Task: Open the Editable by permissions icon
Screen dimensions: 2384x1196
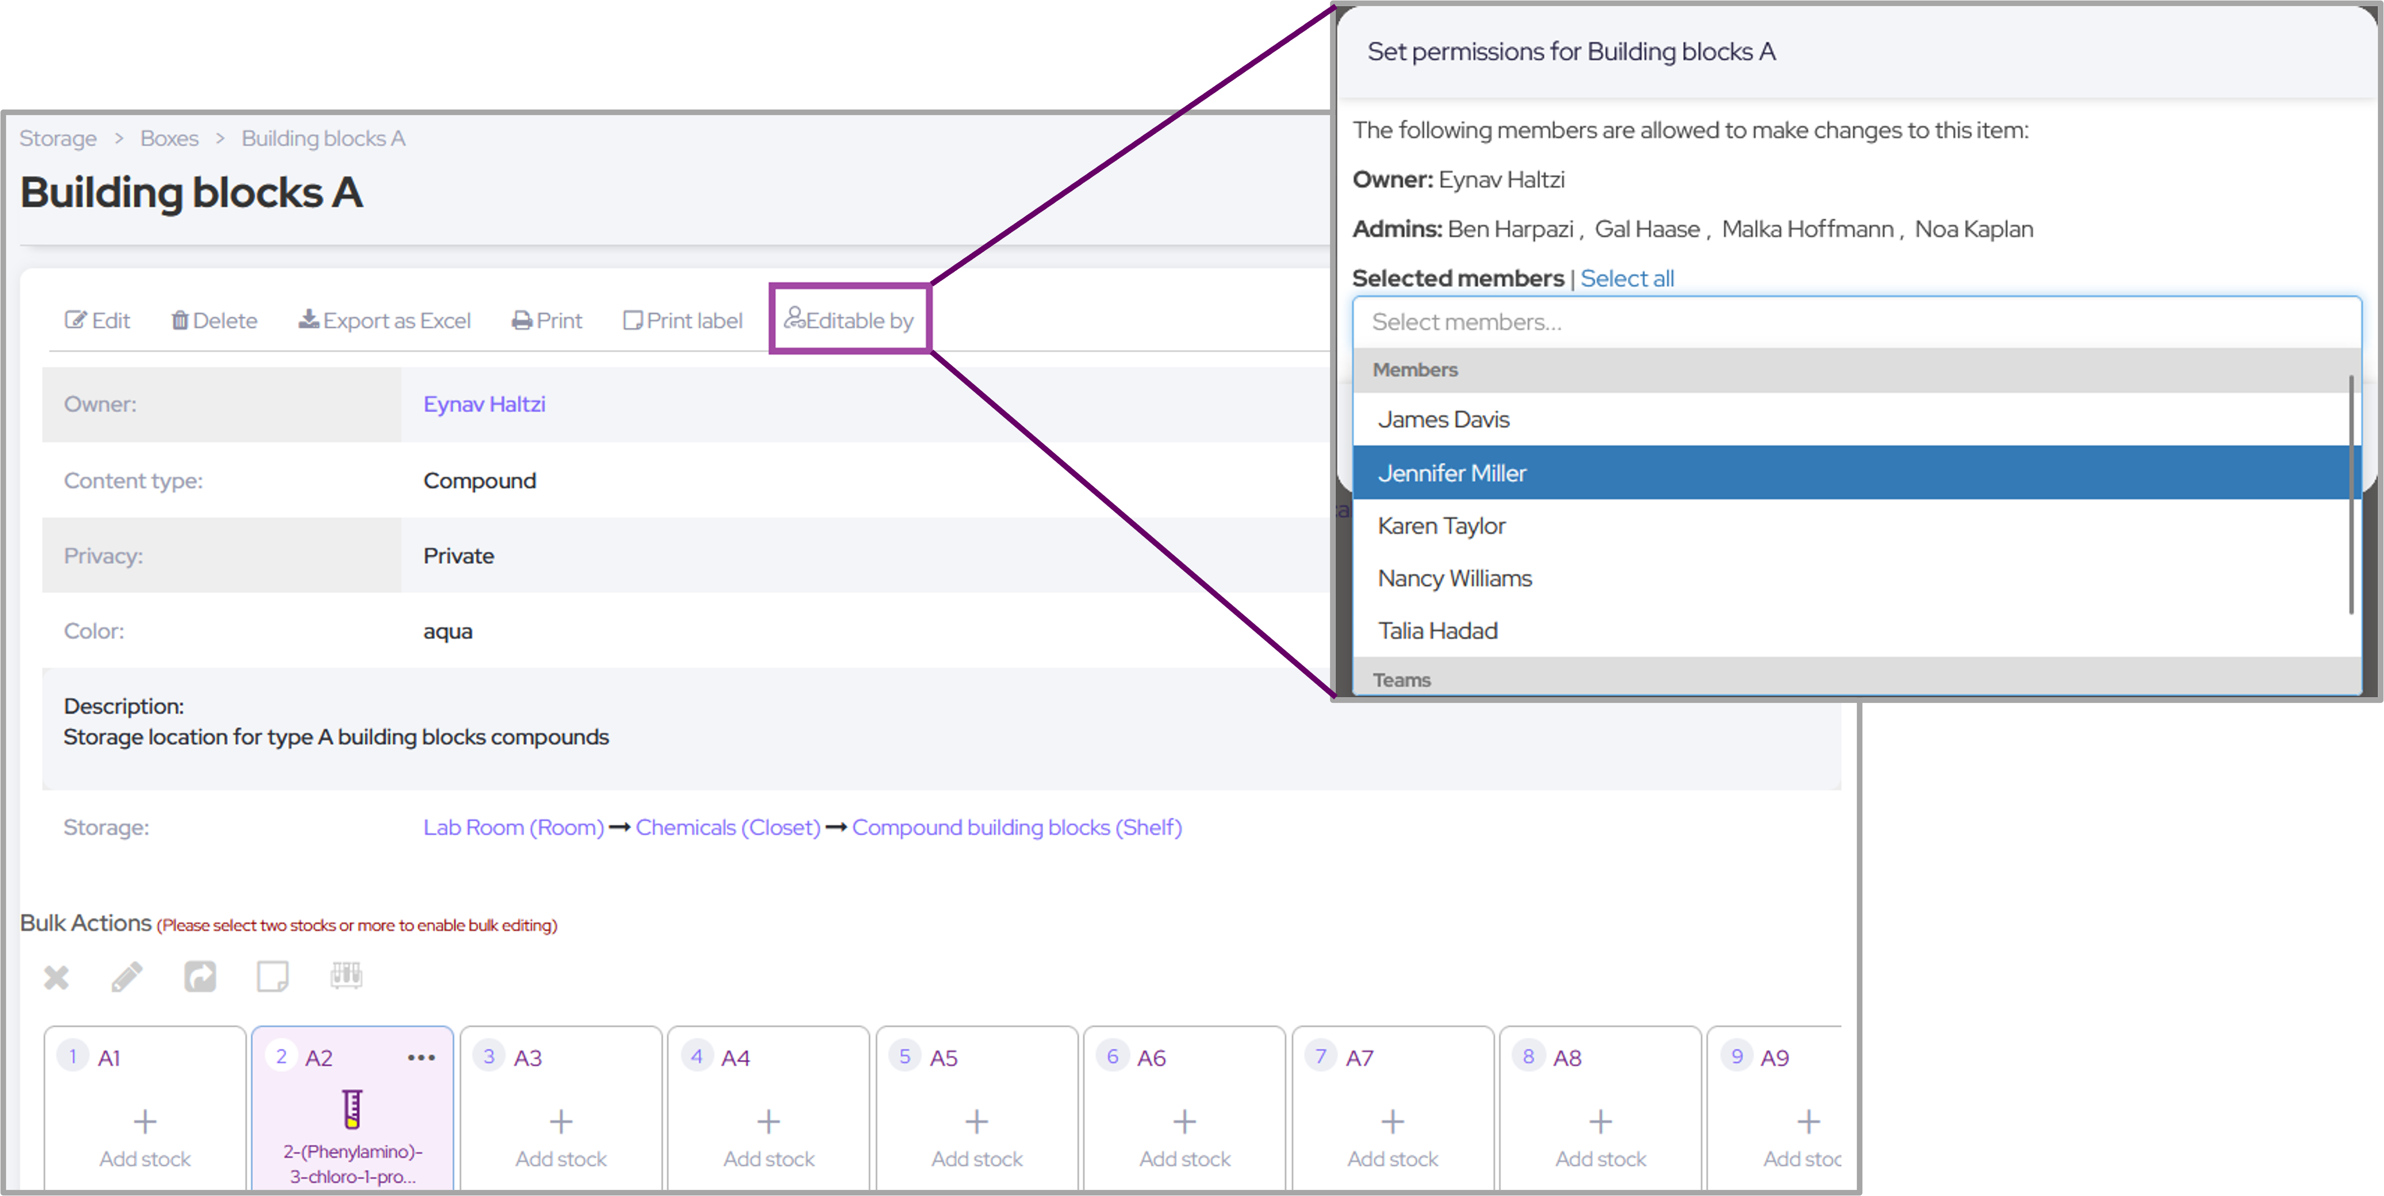Action: (795, 319)
